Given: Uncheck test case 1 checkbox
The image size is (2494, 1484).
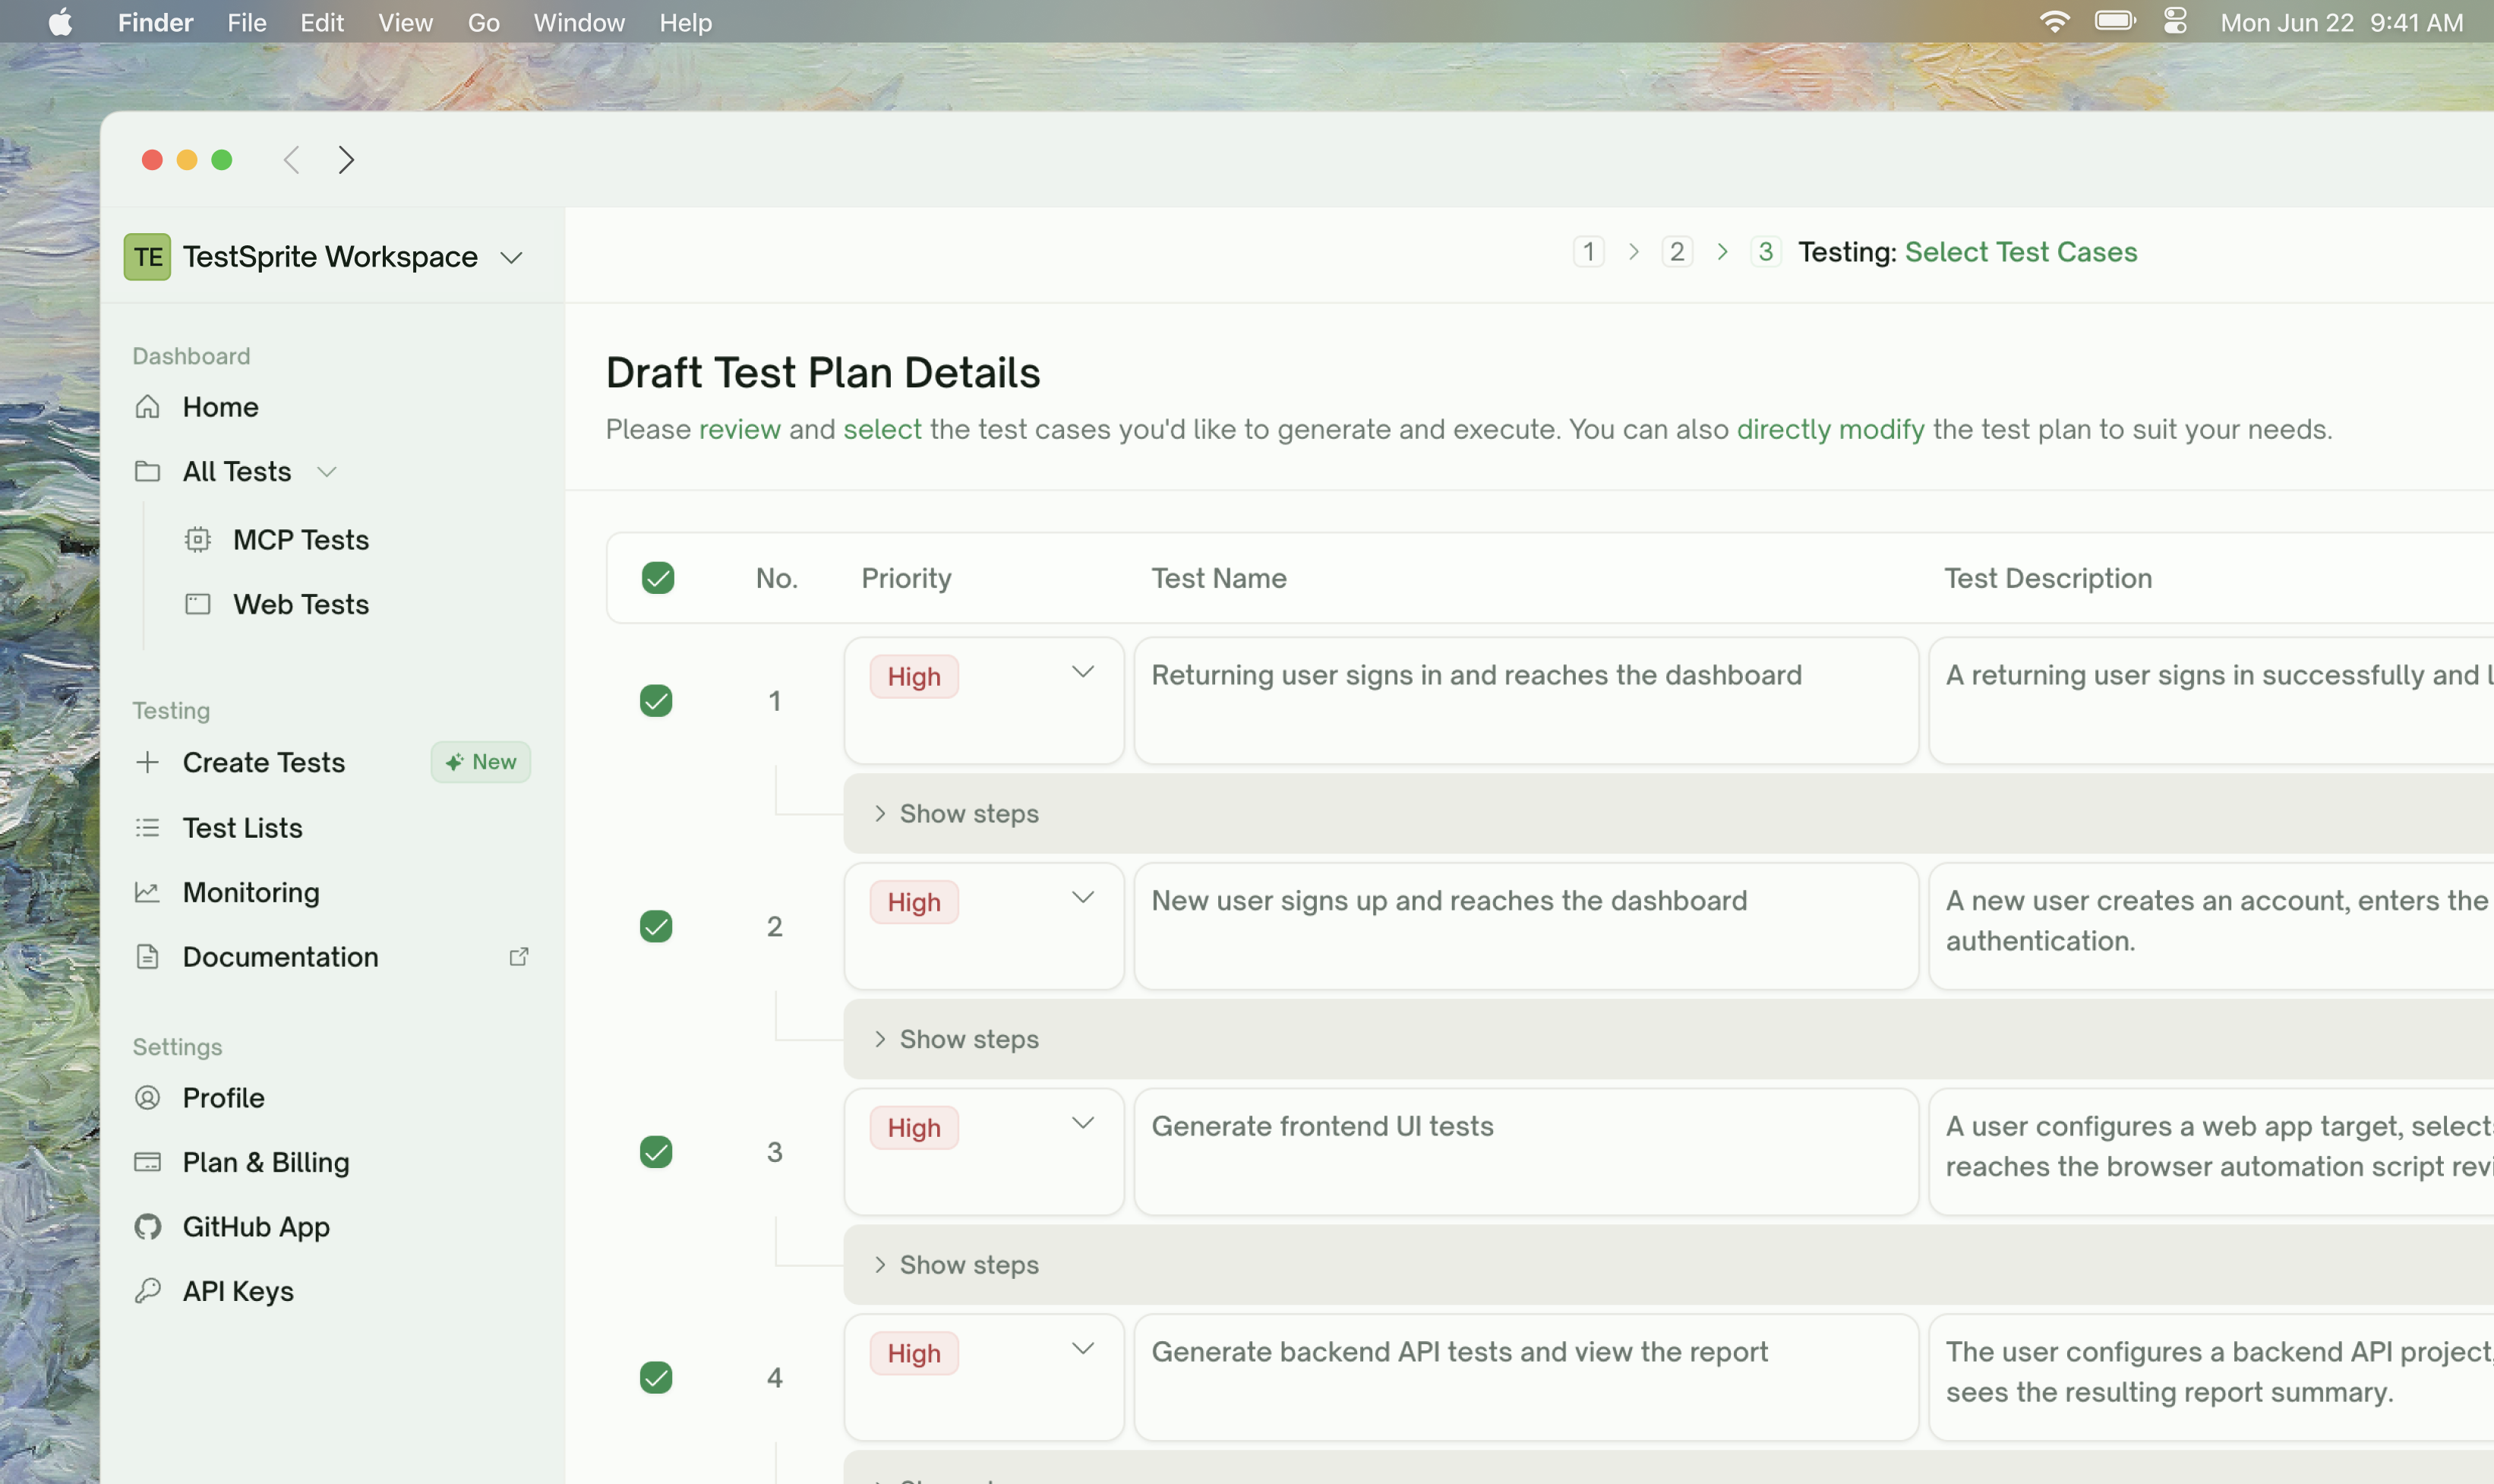Looking at the screenshot, I should click(x=656, y=701).
